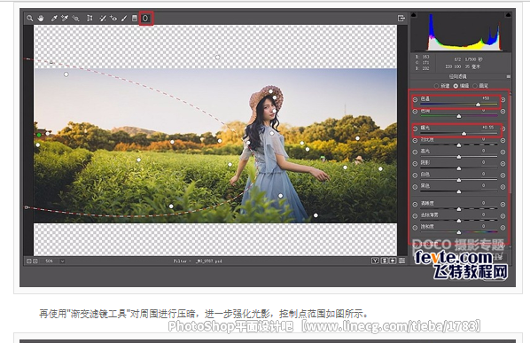Select the 编辑 (Edit) radio button
This screenshot has width=530, height=343.
coord(456,86)
